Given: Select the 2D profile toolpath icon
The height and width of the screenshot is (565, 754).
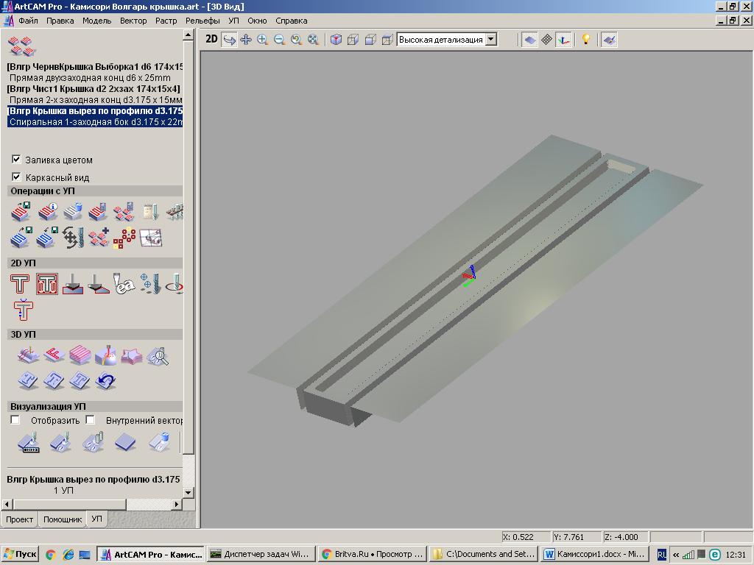Looking at the screenshot, I should pos(20,284).
